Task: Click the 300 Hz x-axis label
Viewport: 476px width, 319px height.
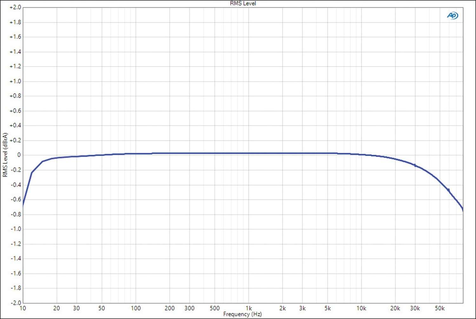Action: (x=189, y=308)
